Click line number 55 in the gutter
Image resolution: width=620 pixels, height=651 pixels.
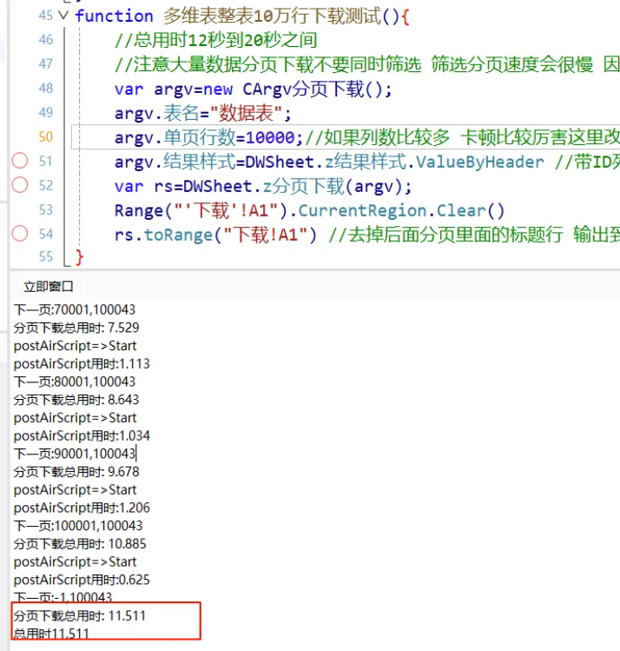click(x=45, y=256)
